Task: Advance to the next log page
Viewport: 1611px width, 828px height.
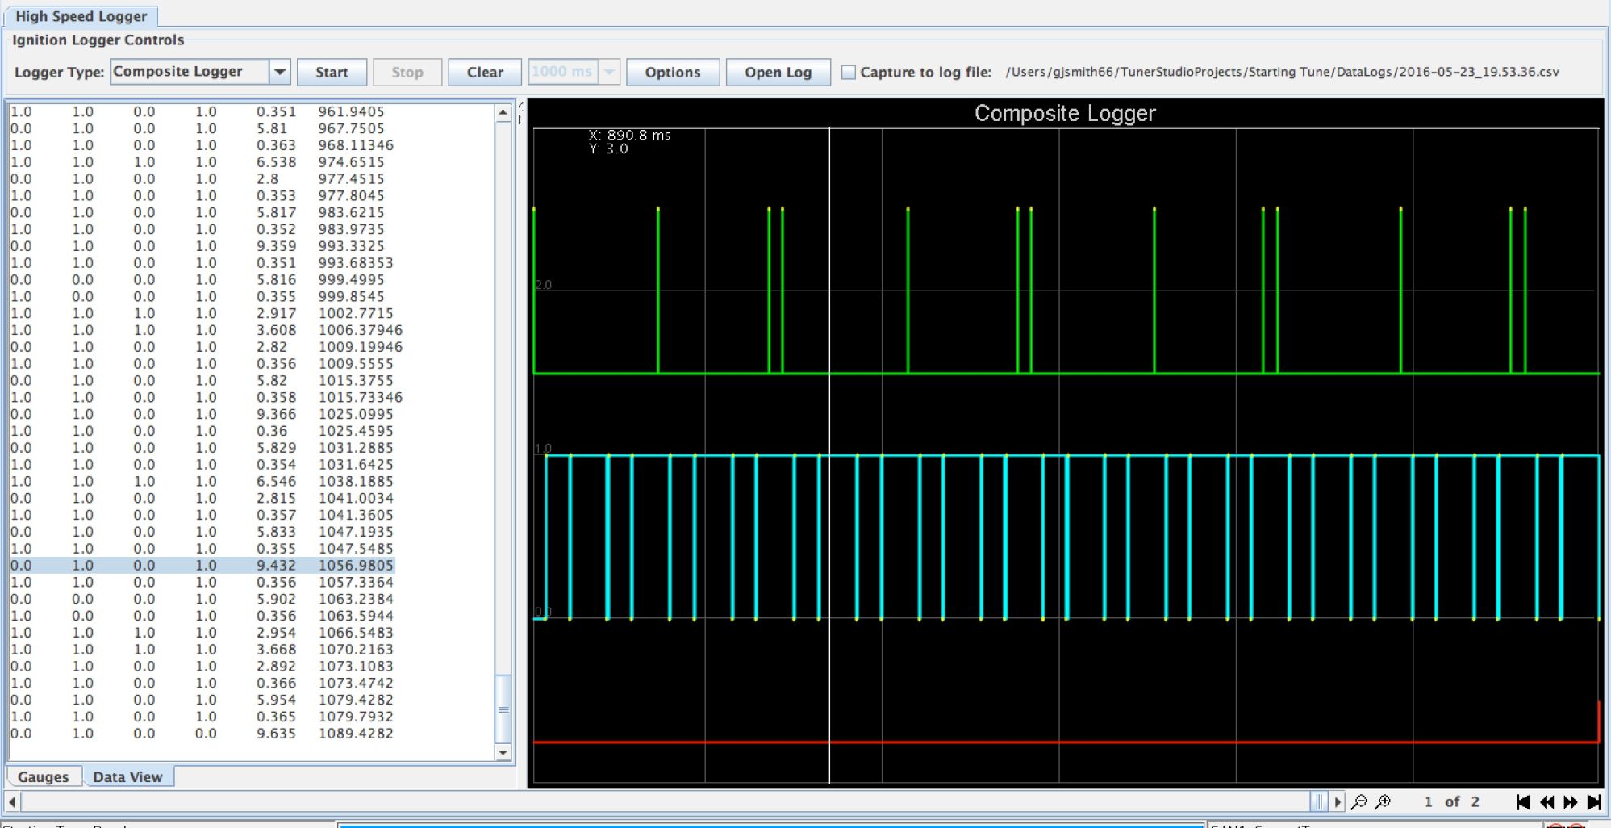Action: point(1570,801)
